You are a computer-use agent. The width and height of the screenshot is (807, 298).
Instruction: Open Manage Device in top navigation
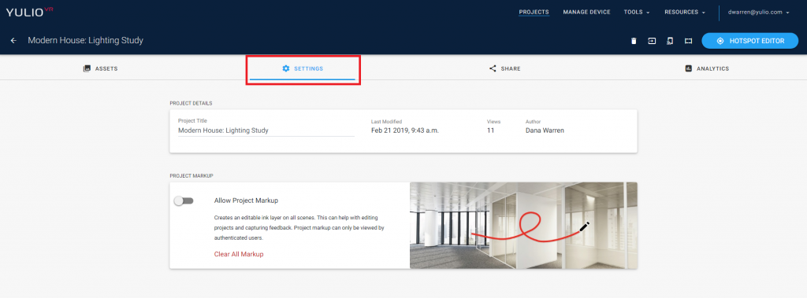[x=586, y=13]
